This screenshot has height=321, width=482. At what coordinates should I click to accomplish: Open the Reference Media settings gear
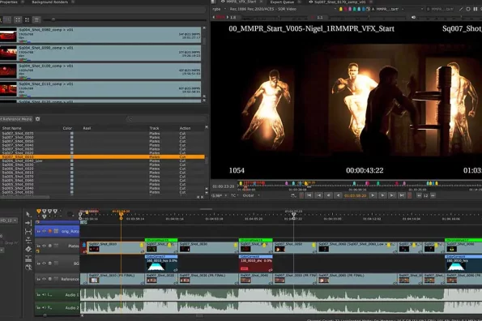point(37,118)
